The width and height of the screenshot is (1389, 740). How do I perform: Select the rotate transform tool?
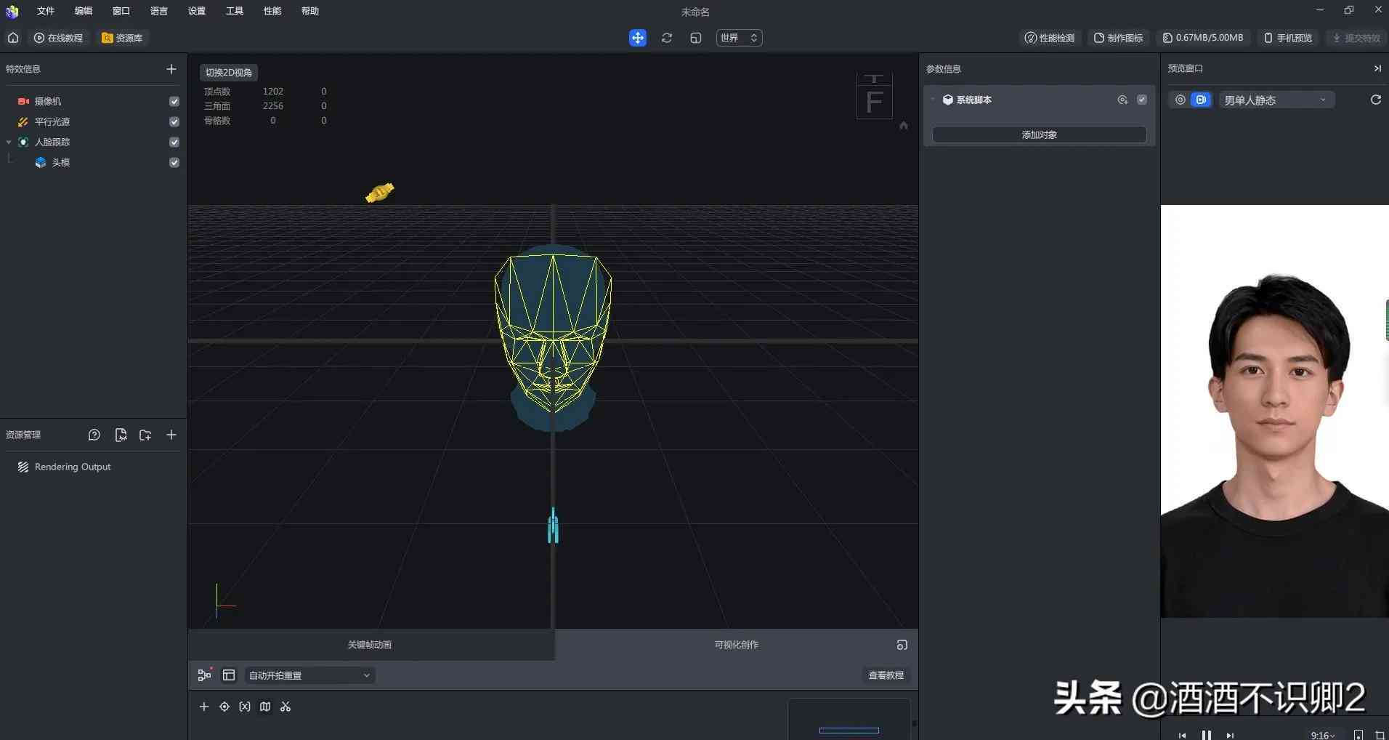click(x=667, y=38)
